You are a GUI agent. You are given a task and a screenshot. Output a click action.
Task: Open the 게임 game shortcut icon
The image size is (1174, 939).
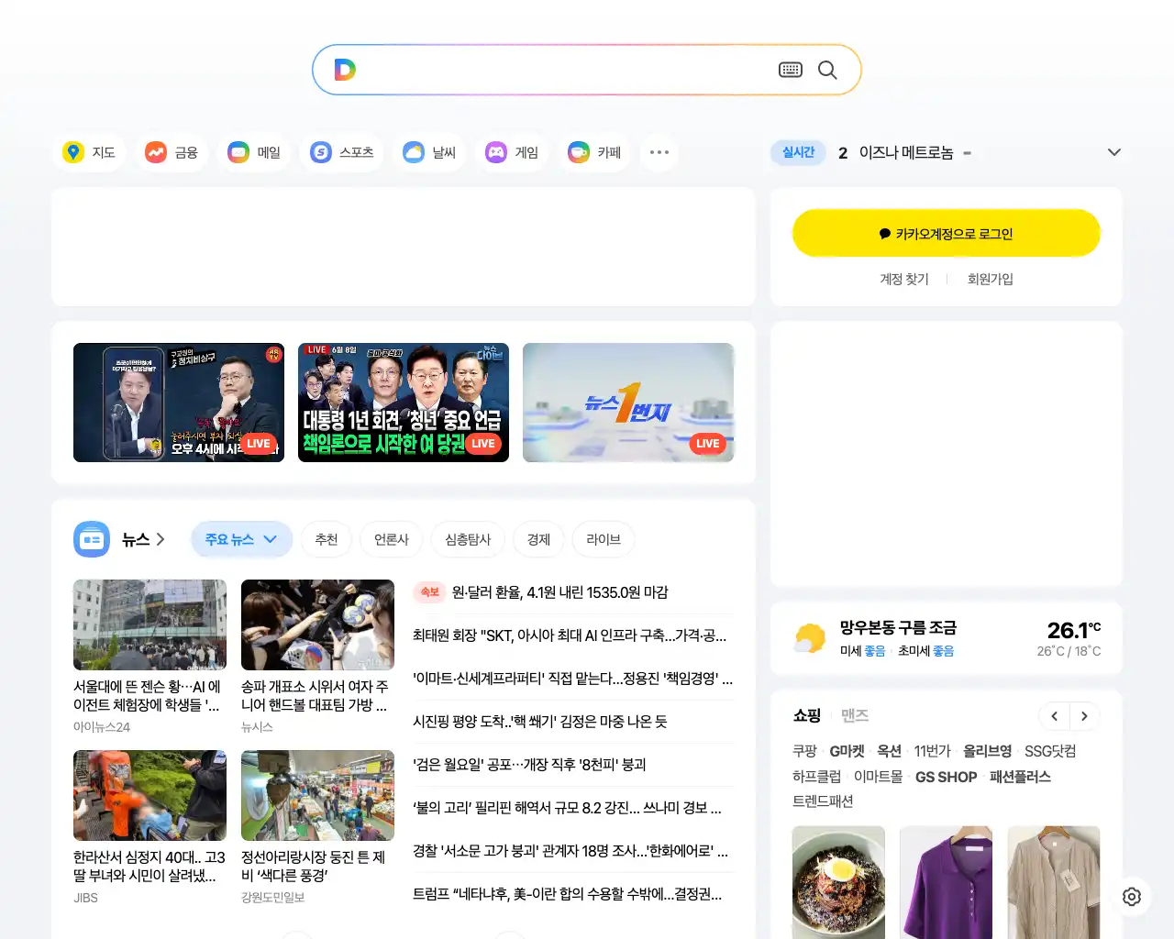point(496,152)
